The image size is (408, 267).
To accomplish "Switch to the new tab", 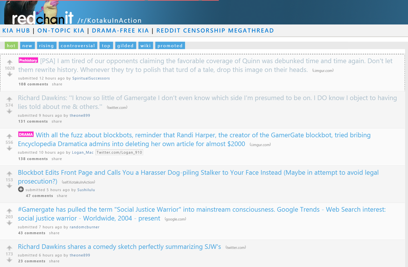I will click(x=27, y=46).
